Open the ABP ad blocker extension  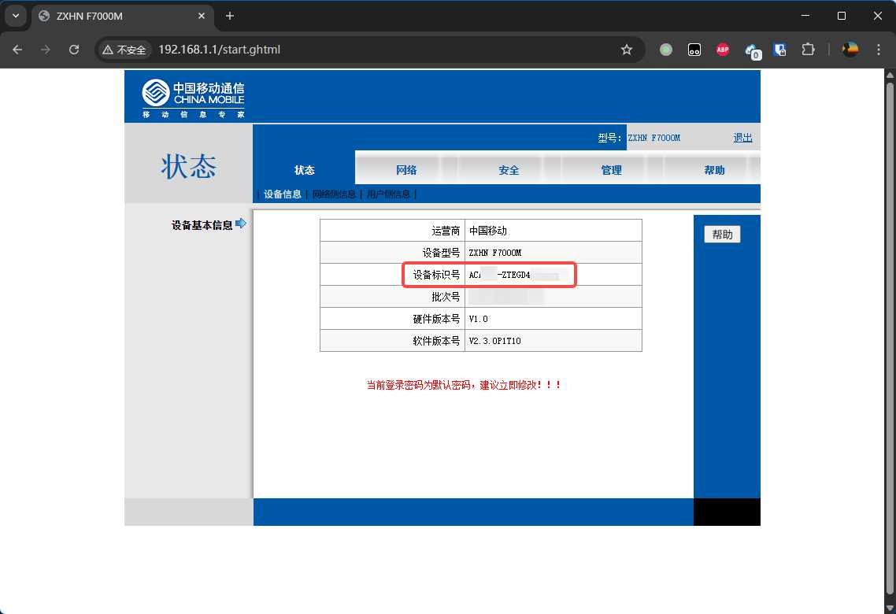pos(723,50)
